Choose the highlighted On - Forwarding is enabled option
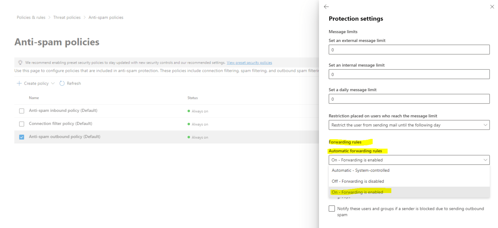498x228 pixels. 358,192
